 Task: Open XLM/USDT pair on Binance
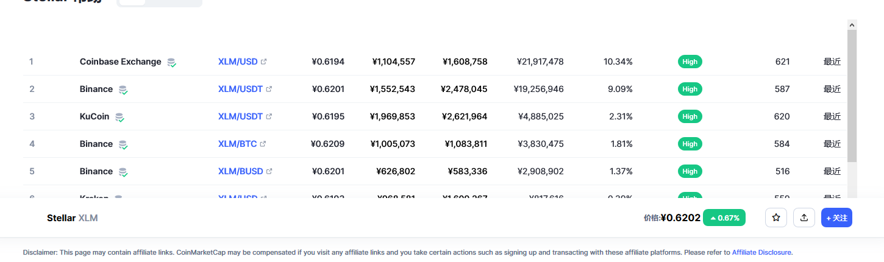(x=240, y=89)
